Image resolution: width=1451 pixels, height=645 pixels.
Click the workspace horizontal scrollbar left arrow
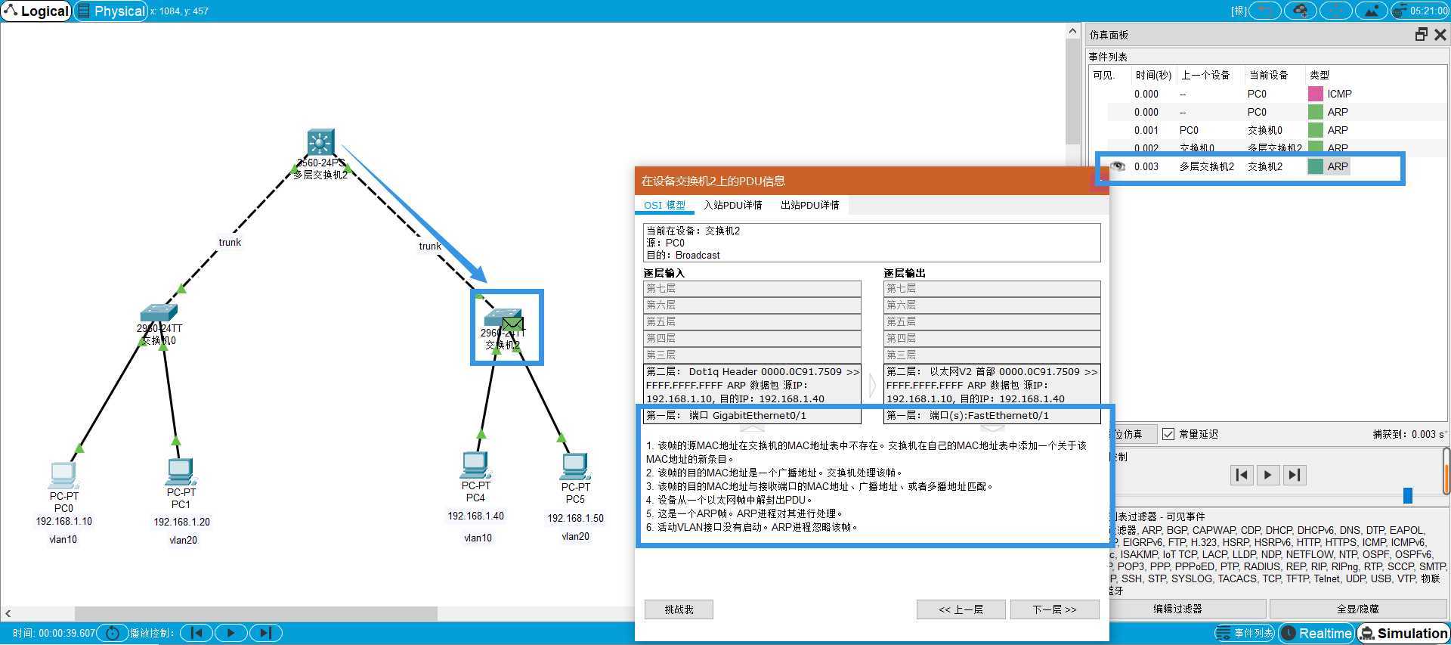pyautogui.click(x=8, y=613)
